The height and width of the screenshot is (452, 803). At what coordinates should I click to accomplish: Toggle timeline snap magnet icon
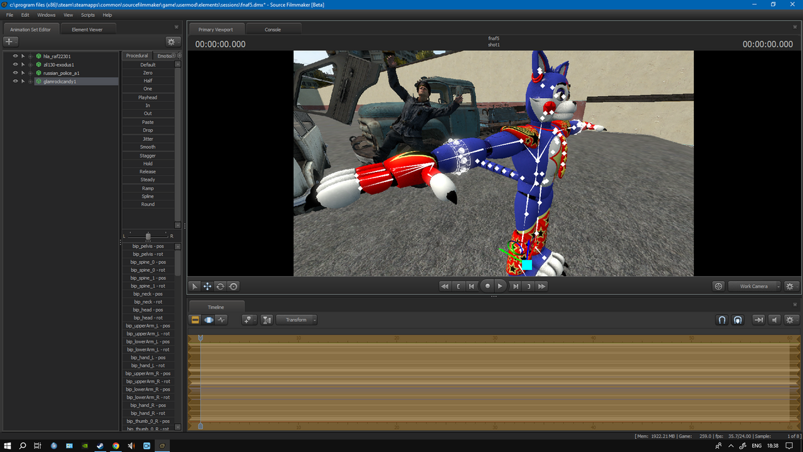[722, 320]
